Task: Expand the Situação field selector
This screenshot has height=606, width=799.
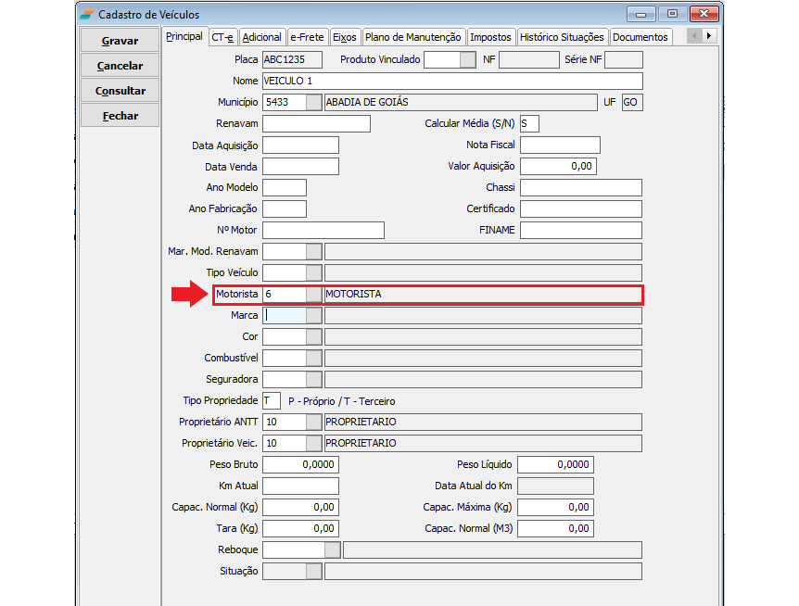Action: 314,572
